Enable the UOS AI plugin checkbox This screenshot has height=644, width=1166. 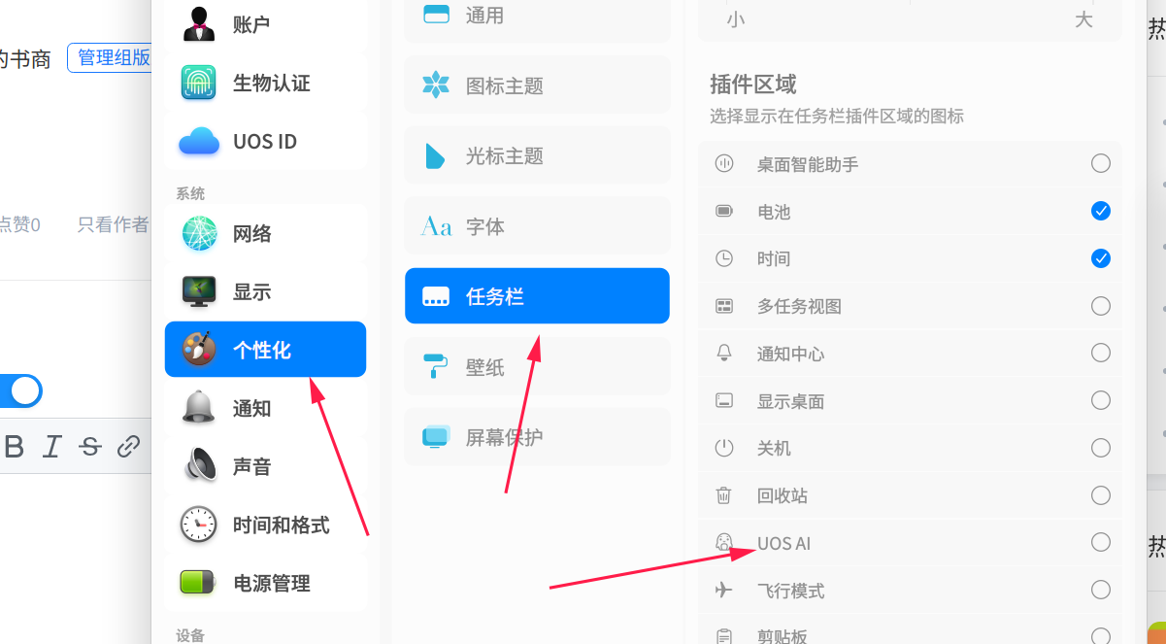(x=1100, y=542)
